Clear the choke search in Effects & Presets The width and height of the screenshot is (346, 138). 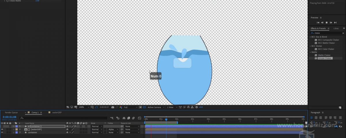pos(343,33)
